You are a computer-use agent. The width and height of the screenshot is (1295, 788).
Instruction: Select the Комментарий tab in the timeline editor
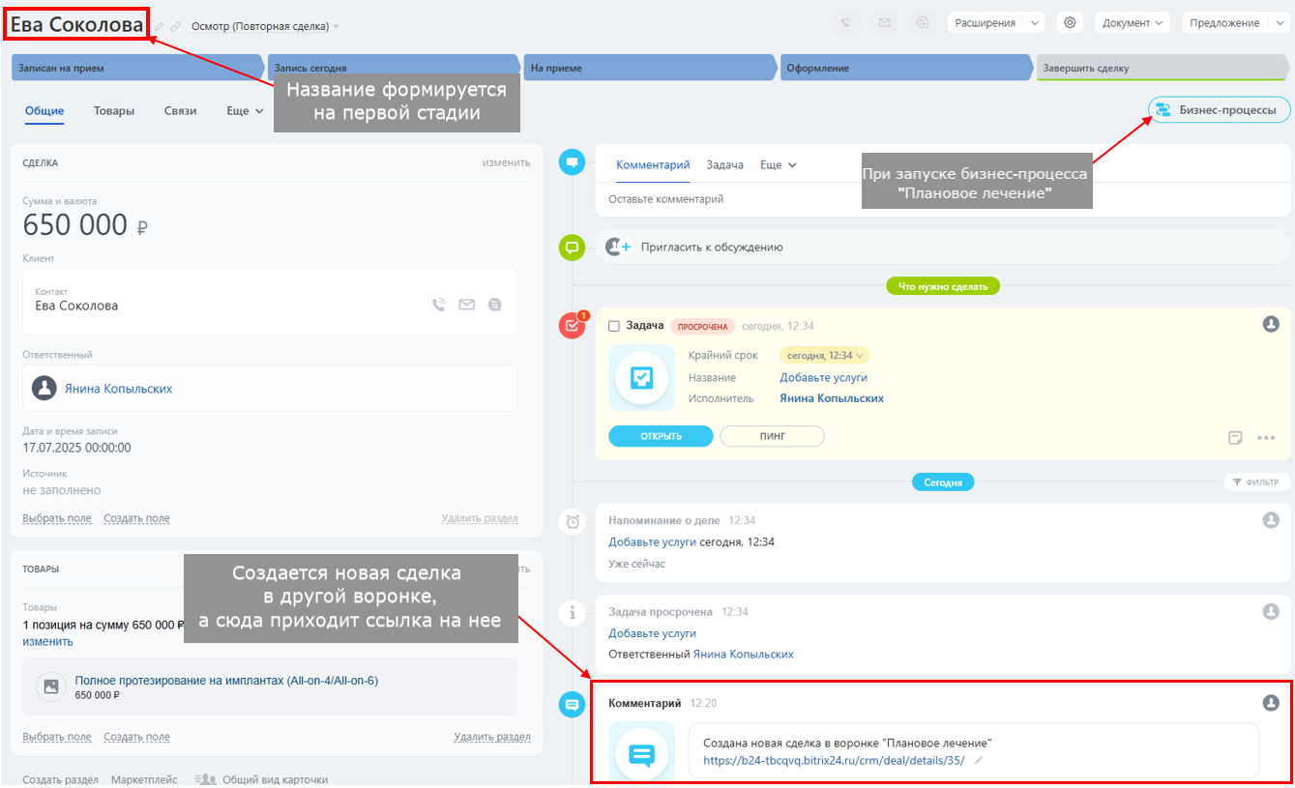click(653, 165)
